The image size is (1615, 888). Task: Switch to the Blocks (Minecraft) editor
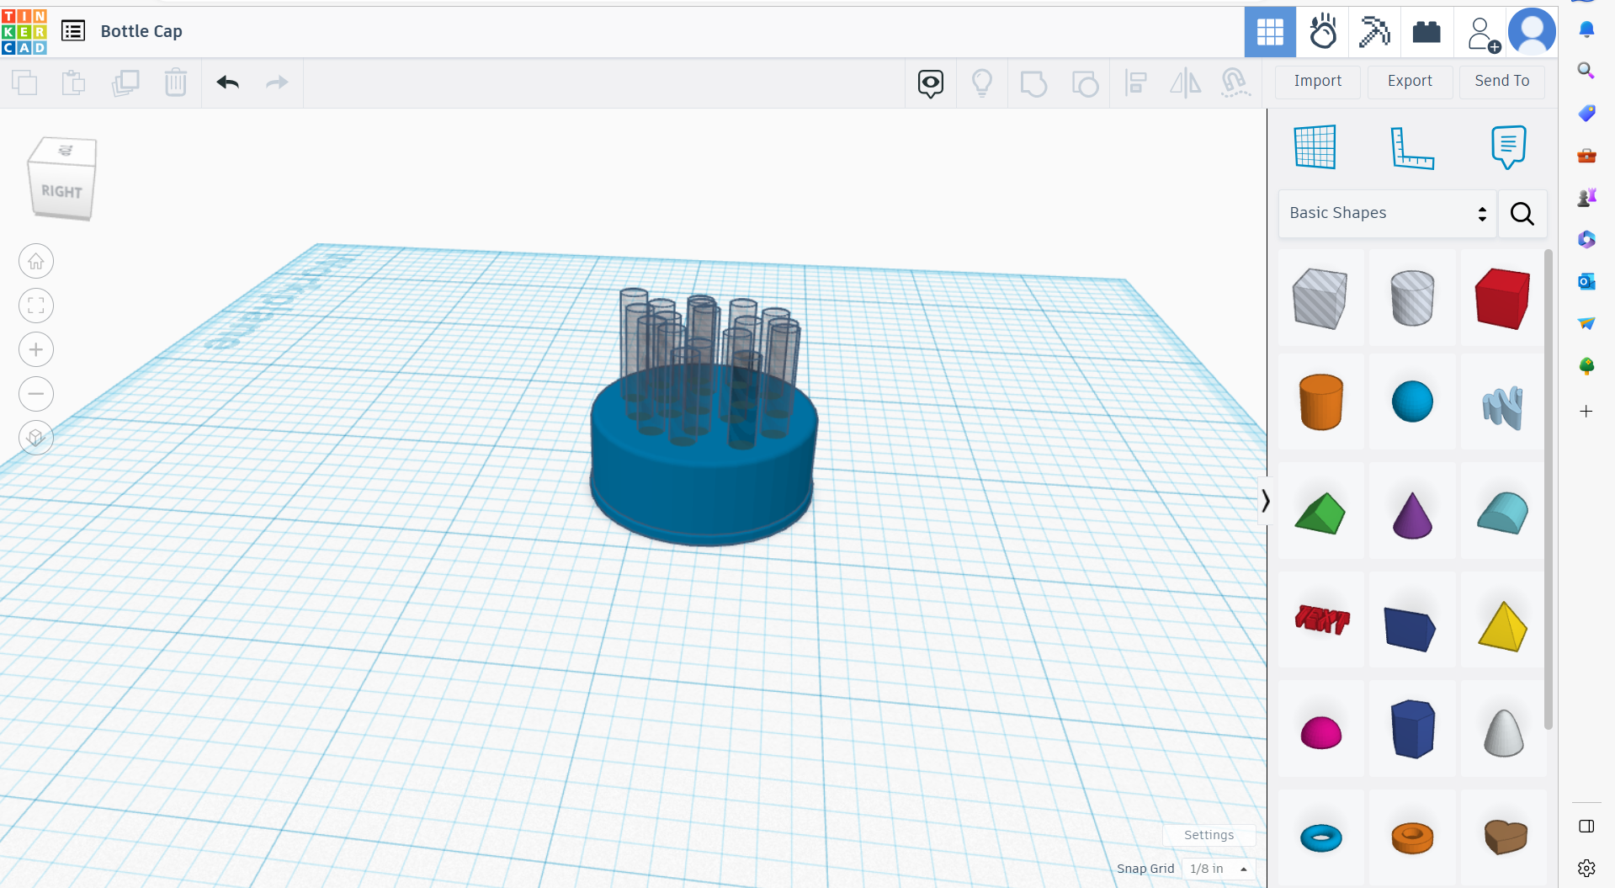(1374, 31)
